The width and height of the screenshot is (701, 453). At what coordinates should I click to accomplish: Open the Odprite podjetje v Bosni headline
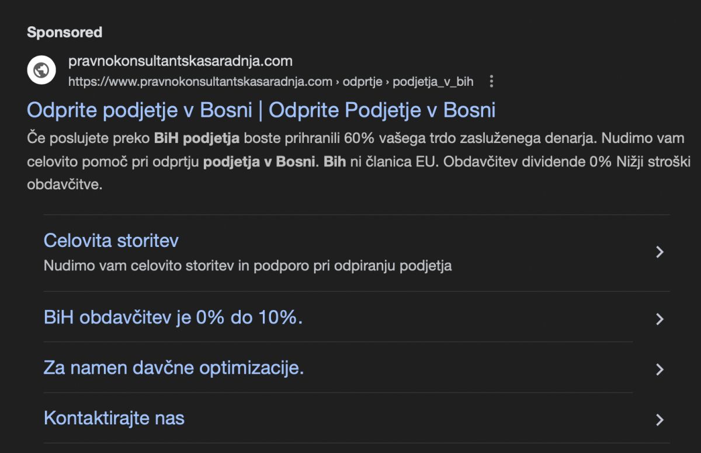(x=261, y=110)
